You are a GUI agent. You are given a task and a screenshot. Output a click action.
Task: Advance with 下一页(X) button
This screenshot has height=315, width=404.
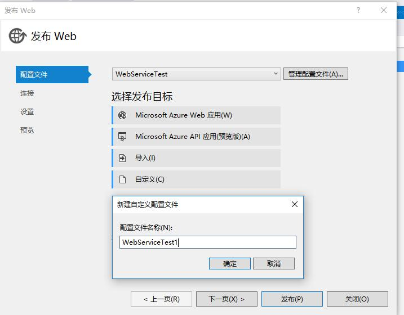point(227,299)
